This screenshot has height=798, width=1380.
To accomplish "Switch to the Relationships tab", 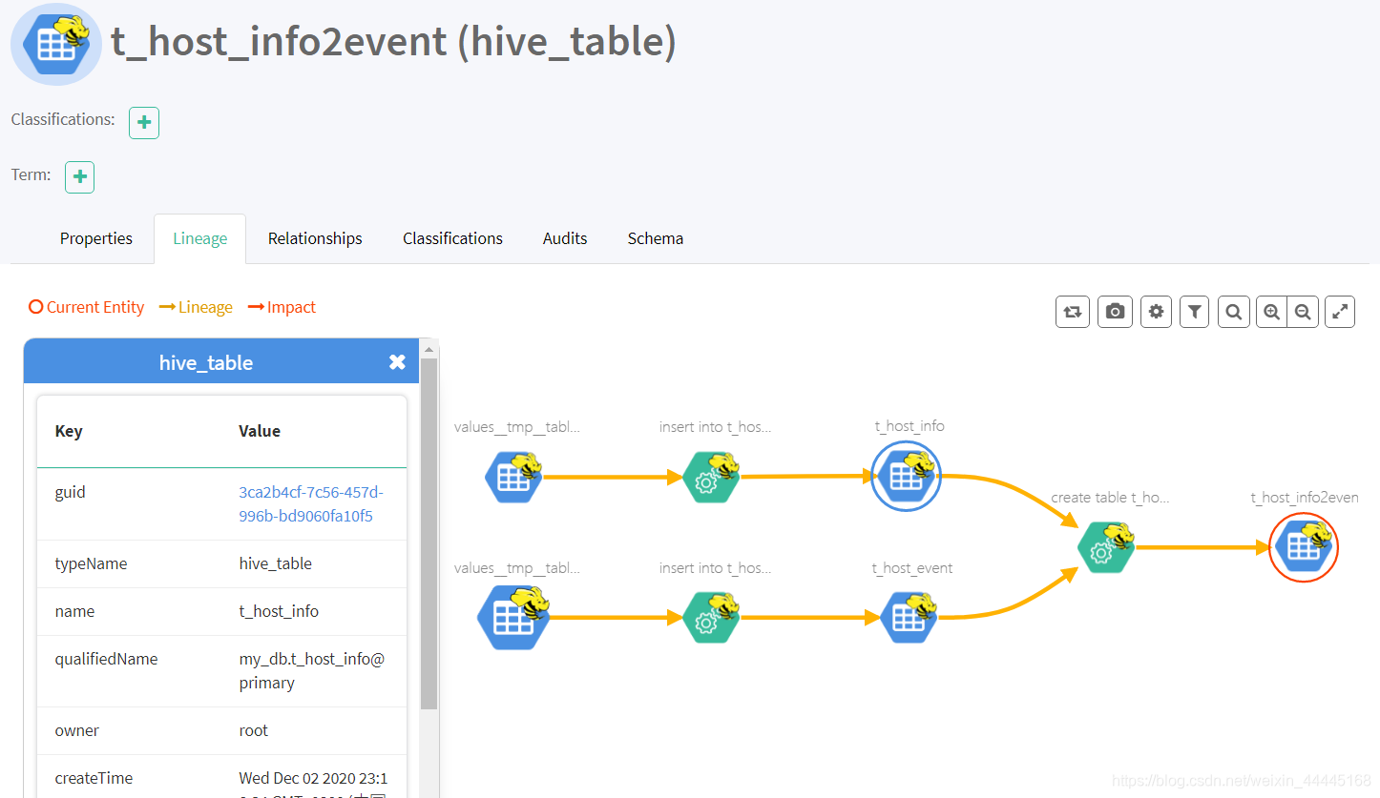I will click(315, 238).
